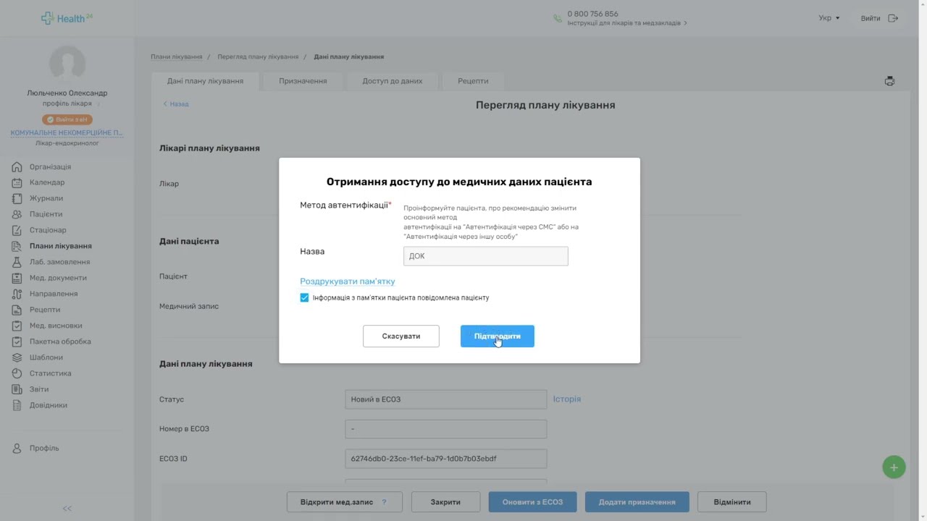The width and height of the screenshot is (927, 521).
Task: Click the Закрити button
Action: [x=445, y=502]
